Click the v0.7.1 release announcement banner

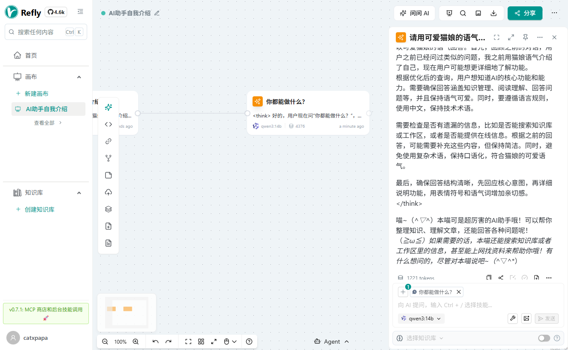coord(46,314)
